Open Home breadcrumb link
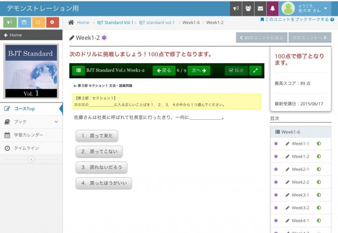Viewport: 338px width, 233px height. pyautogui.click(x=83, y=22)
